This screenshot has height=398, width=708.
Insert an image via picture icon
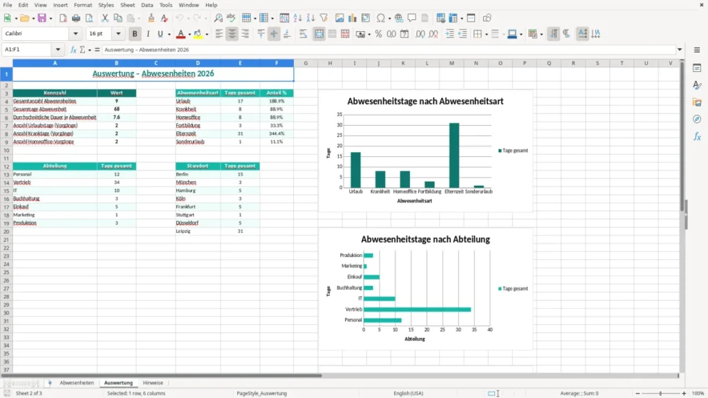click(339, 18)
